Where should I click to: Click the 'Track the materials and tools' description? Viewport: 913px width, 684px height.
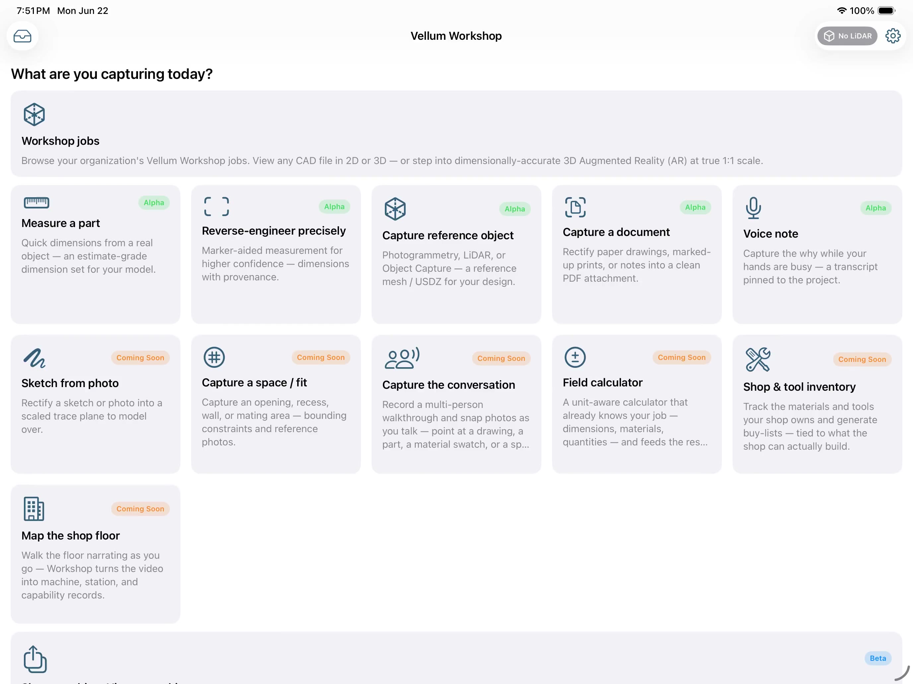tap(810, 426)
